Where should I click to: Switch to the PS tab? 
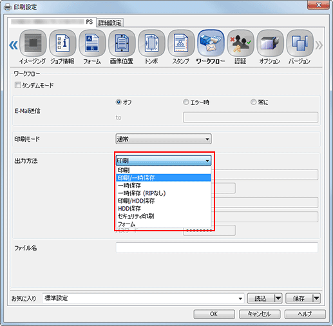point(52,22)
